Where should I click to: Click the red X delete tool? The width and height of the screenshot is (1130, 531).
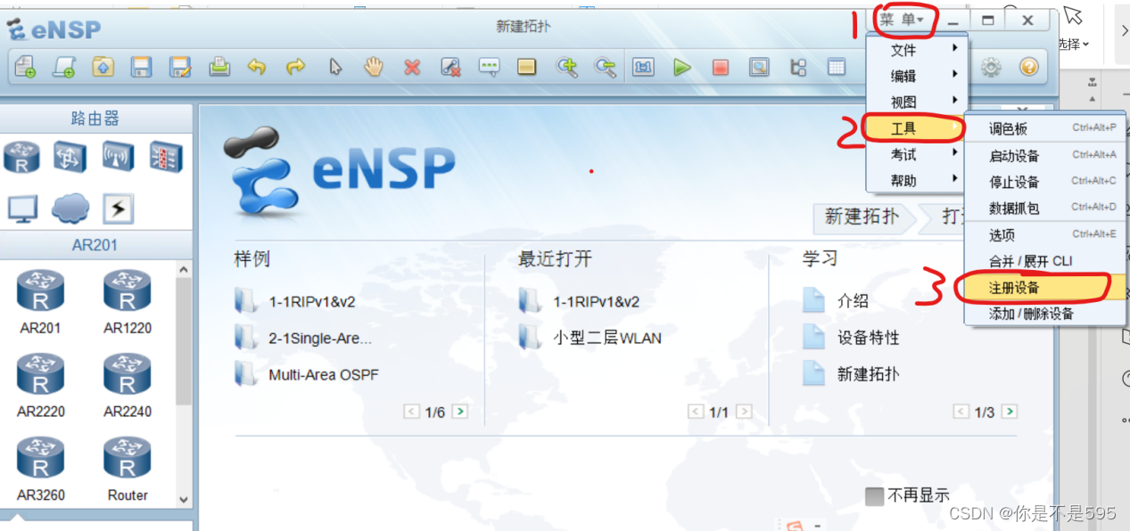click(412, 67)
